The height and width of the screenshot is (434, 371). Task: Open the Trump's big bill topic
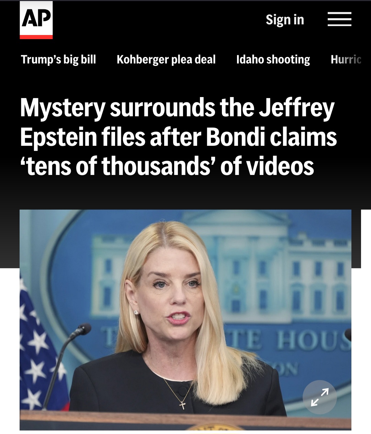tap(58, 59)
